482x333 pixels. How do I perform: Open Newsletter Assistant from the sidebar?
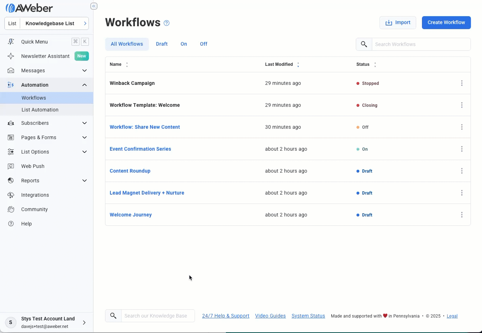45,56
